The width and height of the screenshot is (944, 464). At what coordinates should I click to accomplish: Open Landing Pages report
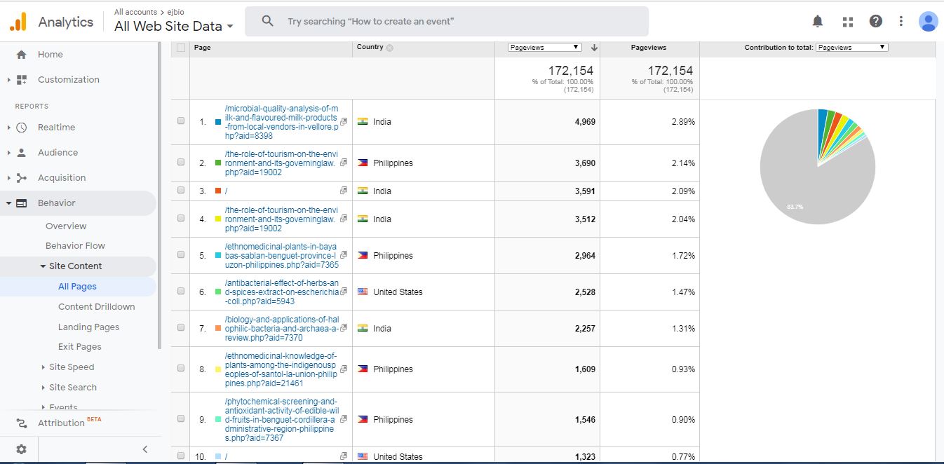point(88,327)
